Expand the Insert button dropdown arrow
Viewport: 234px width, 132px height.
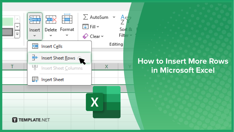(x=35, y=36)
